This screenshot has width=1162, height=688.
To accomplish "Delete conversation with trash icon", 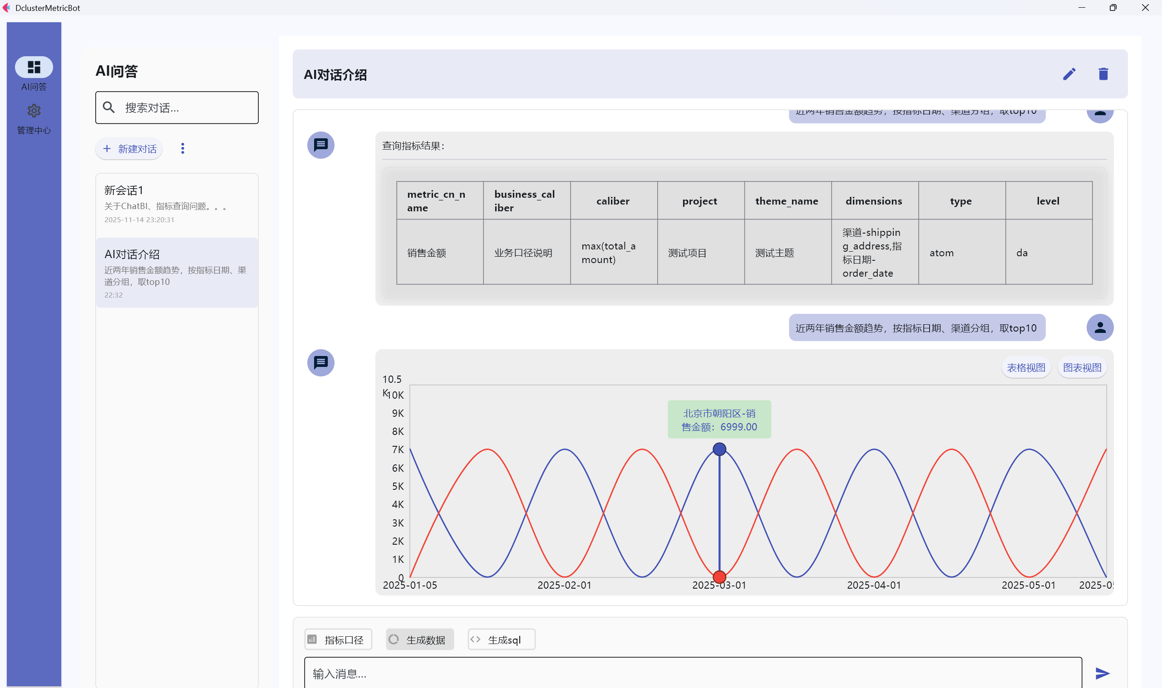I will (1103, 74).
